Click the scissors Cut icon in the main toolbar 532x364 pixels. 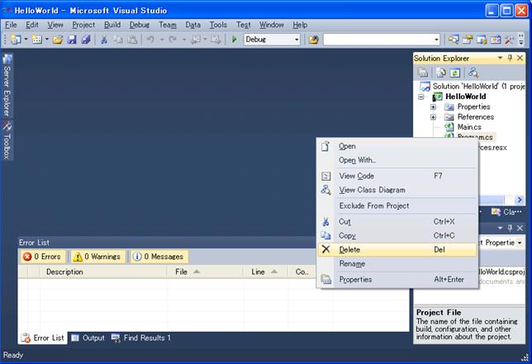(104, 40)
